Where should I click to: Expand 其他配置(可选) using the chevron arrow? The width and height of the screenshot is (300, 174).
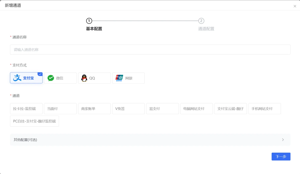tap(283, 140)
